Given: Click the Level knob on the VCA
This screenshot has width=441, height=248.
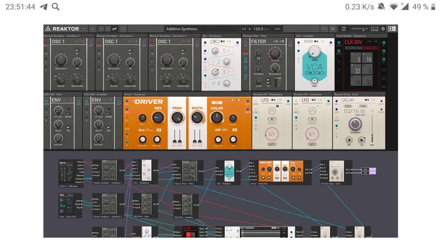Looking at the screenshot, I should (314, 52).
